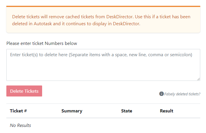Click the warning banner's first line about cached tickets
Image resolution: width=206 pixels, height=133 pixels.
101,17
